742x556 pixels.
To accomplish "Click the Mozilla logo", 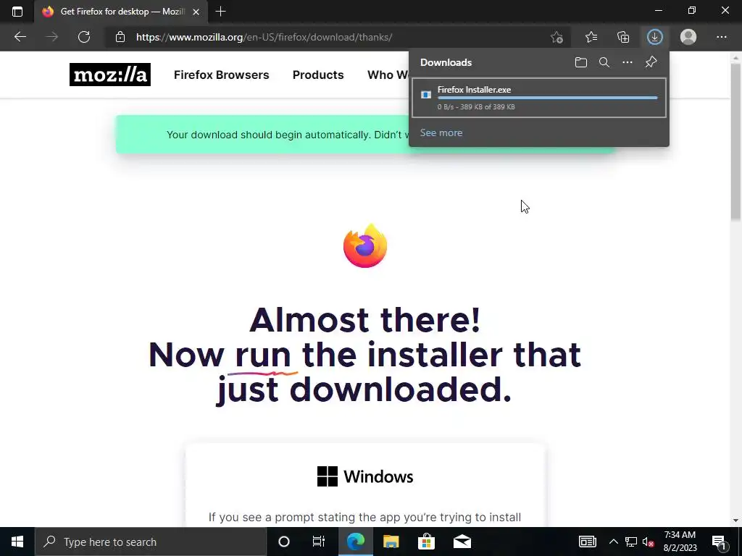I will 110,75.
